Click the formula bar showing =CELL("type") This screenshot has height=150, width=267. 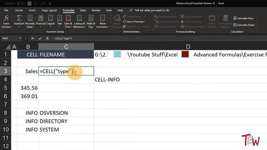click(x=159, y=38)
